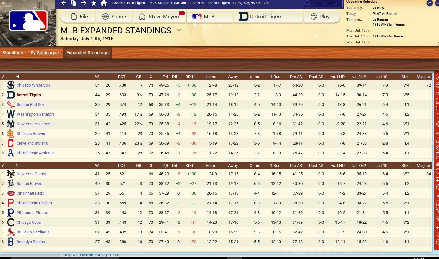439x259 pixels.
Task: Click the copy pages icon in top bar
Action: [74, 3]
